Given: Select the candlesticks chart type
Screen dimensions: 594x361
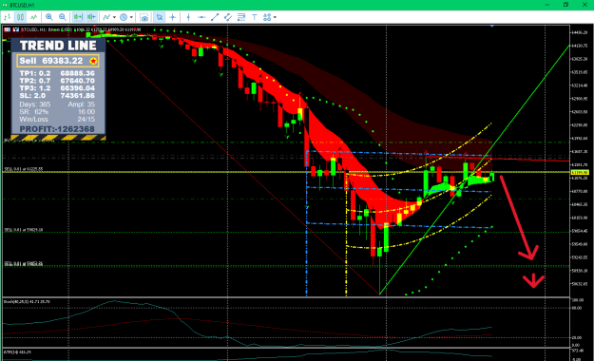Looking at the screenshot, I should 20,17.
